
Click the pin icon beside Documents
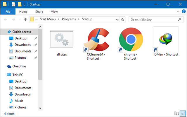point(36,51)
